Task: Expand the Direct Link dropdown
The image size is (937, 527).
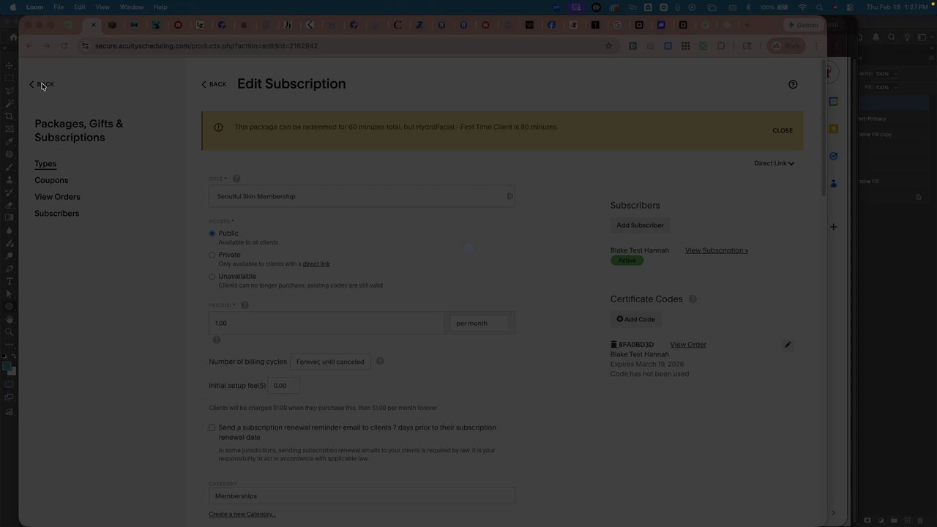Action: click(774, 163)
